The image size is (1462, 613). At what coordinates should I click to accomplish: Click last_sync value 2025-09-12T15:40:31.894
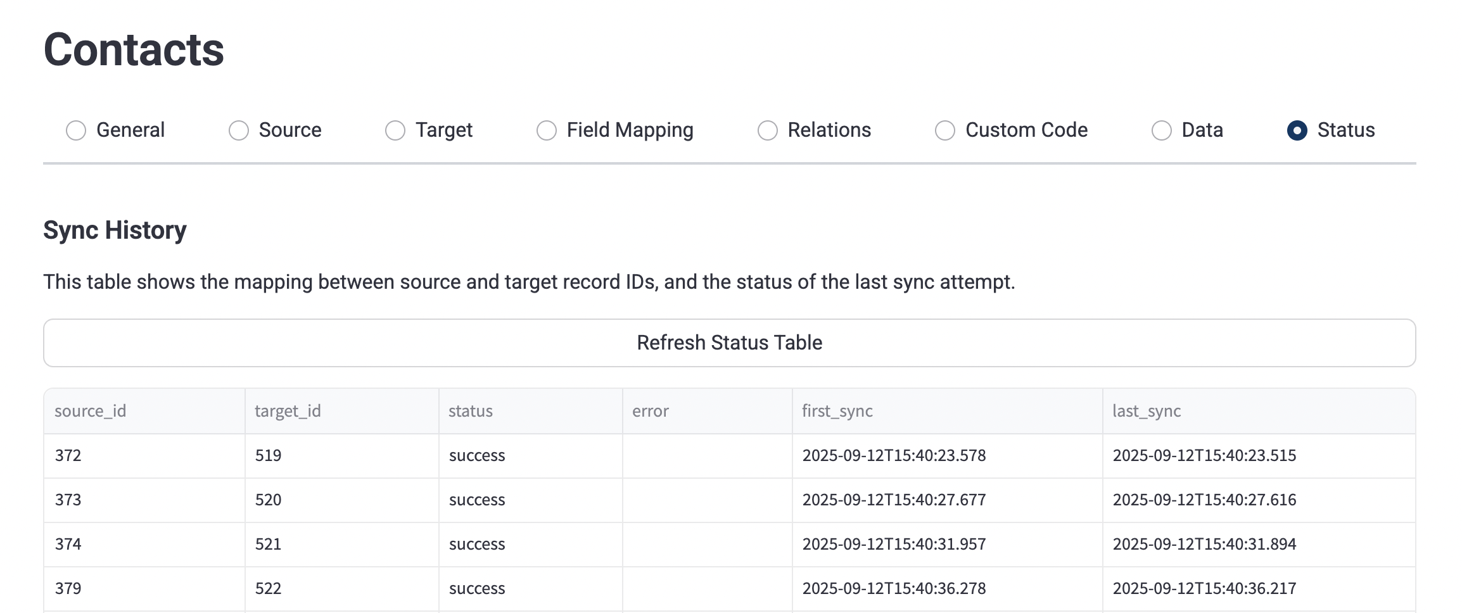pyautogui.click(x=1259, y=545)
